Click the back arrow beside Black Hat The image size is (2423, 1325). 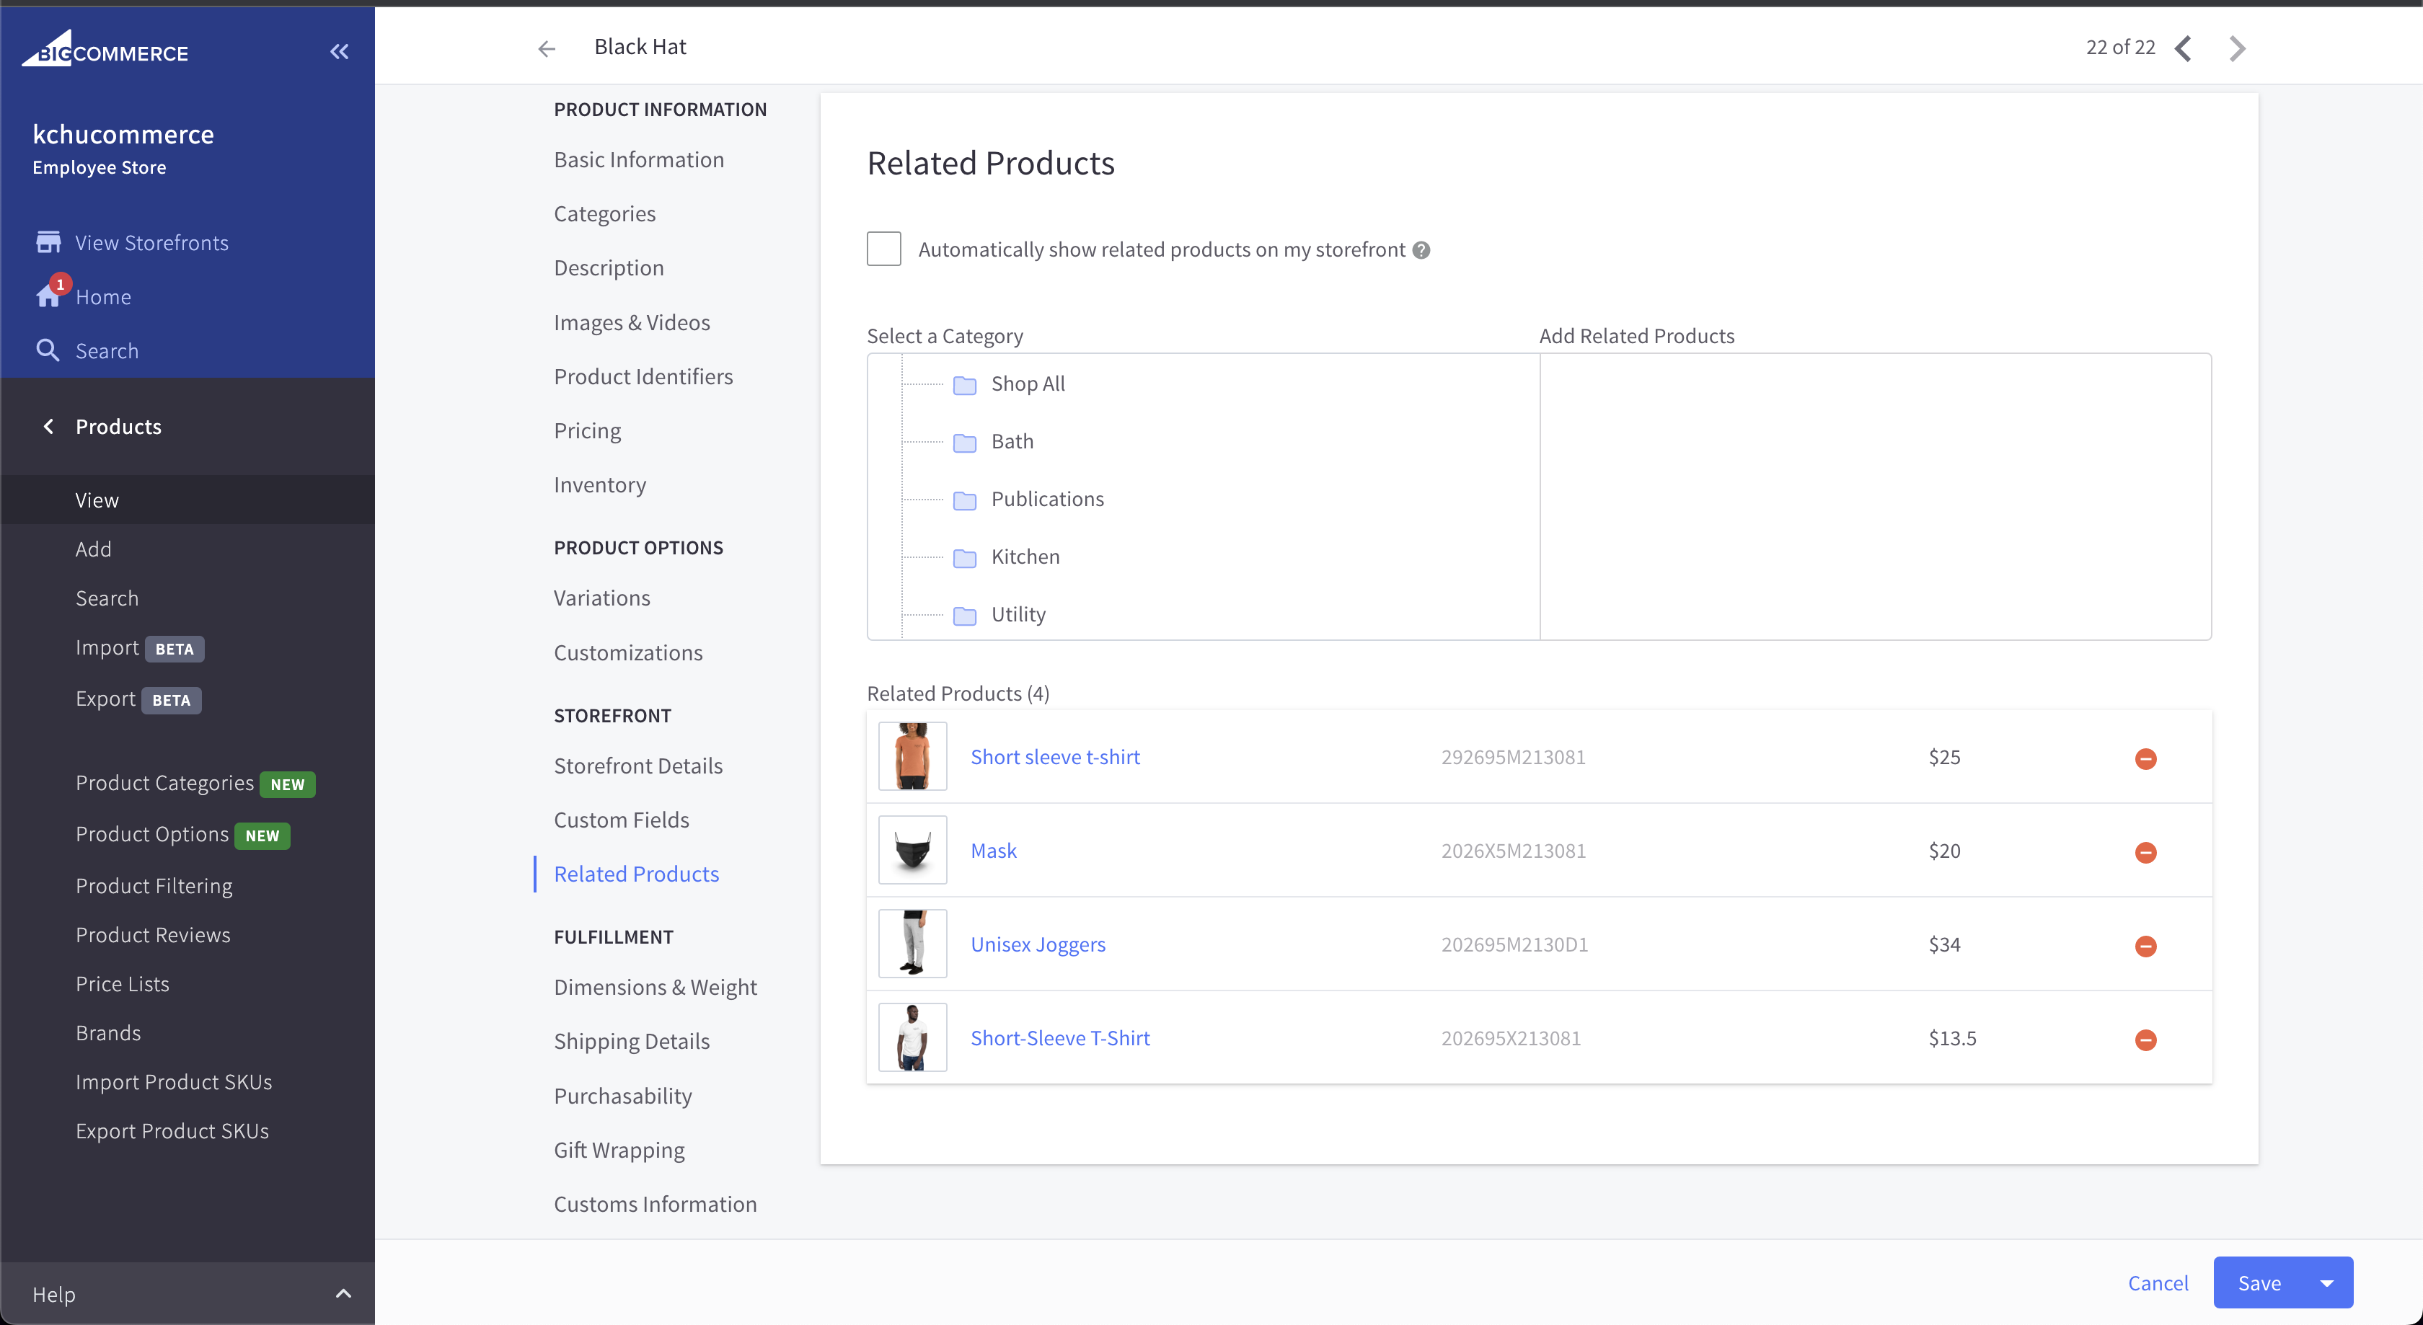[x=547, y=48]
